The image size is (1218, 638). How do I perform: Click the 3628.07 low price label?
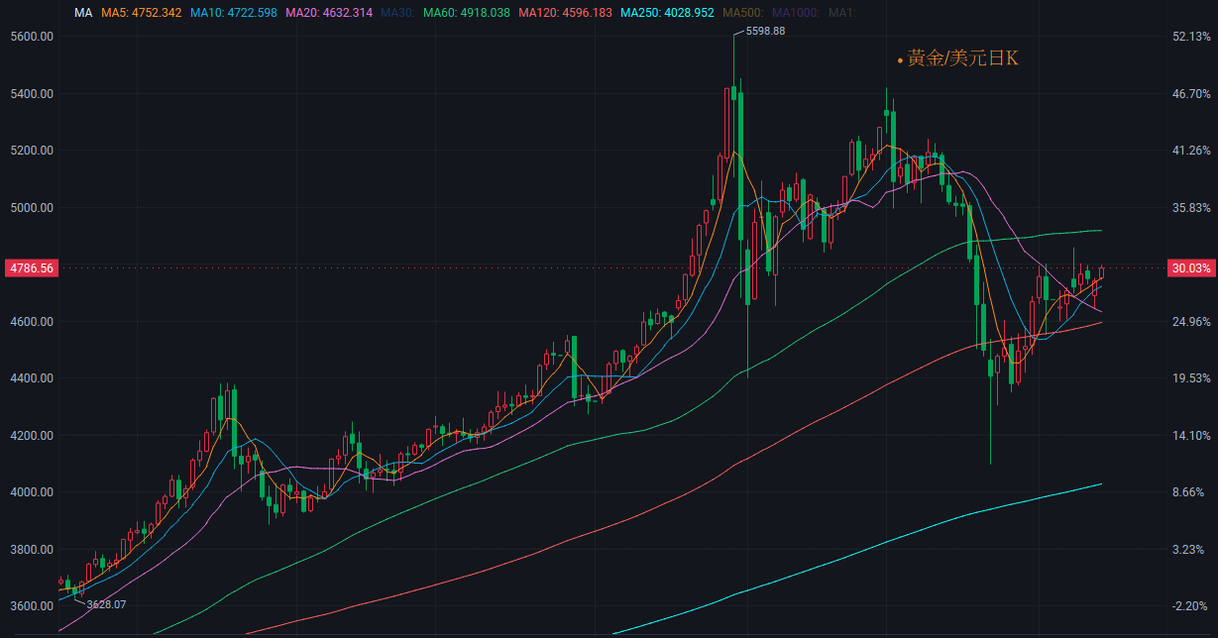pos(106,604)
